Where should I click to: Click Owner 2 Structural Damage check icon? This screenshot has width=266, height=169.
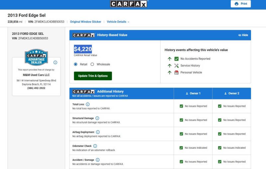pos(220,120)
